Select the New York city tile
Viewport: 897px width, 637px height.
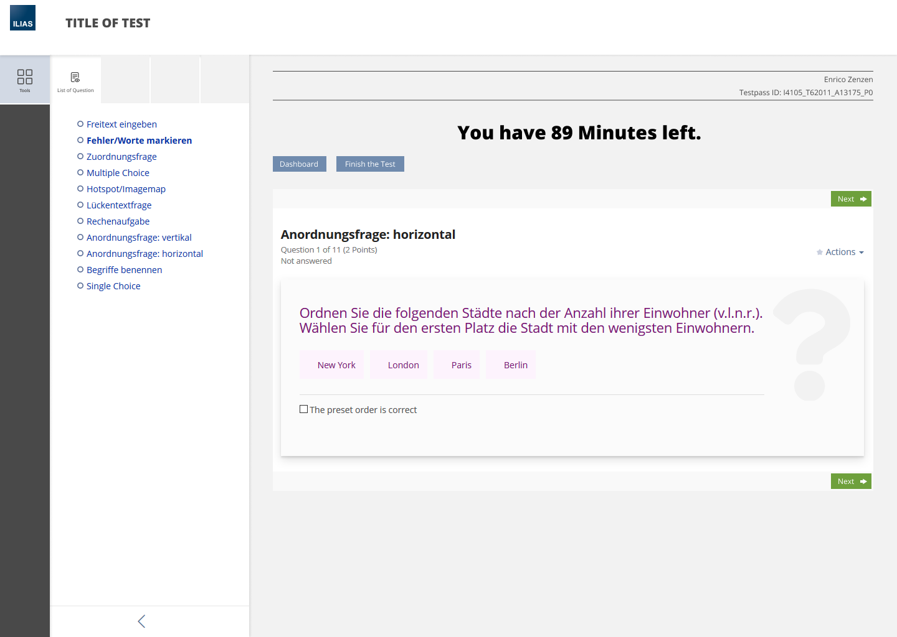pos(336,365)
